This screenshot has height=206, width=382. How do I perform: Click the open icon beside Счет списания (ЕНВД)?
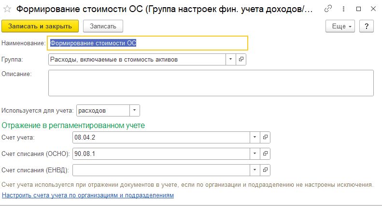pos(265,170)
